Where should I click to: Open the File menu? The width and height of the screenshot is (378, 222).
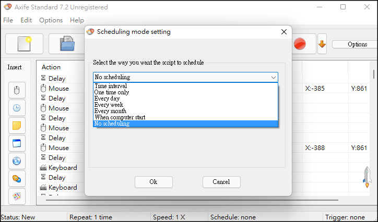coord(8,20)
